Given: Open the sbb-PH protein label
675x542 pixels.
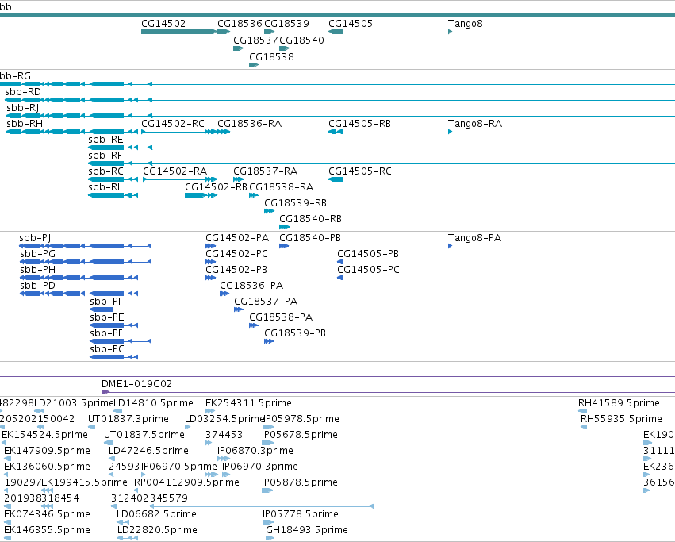Looking at the screenshot, I should tap(38, 270).
